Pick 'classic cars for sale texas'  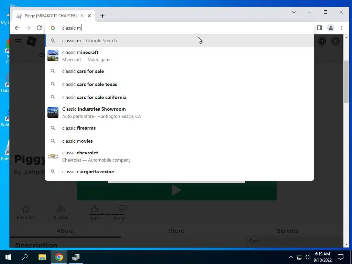point(179,84)
